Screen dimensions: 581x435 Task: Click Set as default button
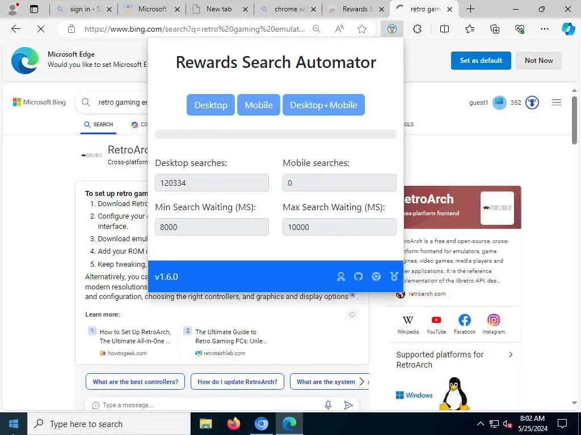click(x=481, y=60)
